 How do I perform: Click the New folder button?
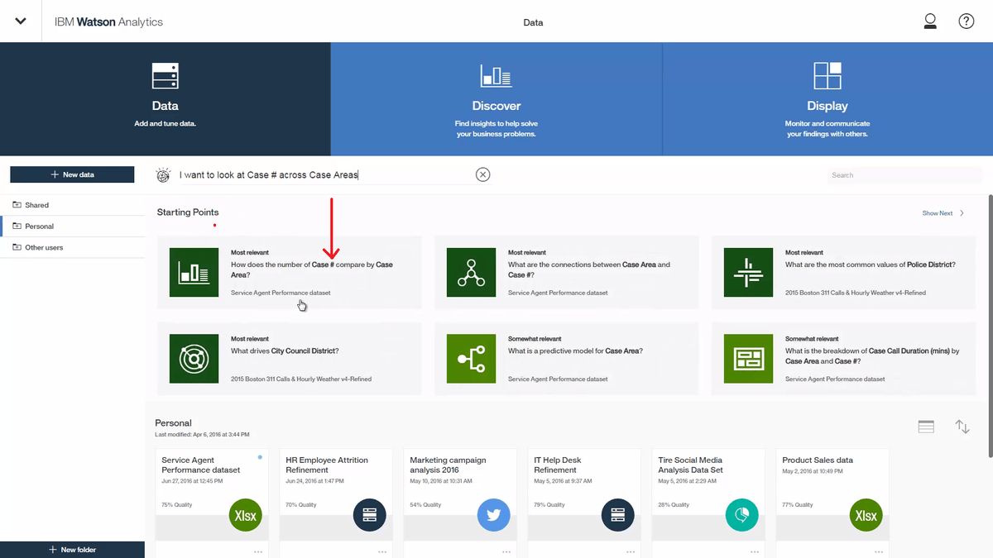[x=72, y=550]
